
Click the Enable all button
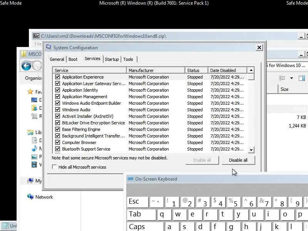tap(202, 160)
